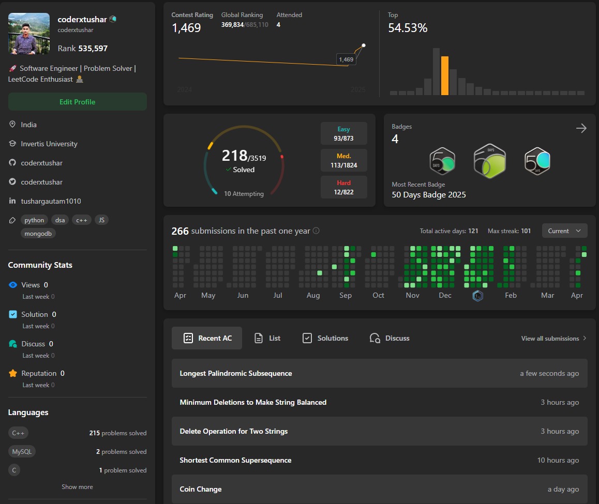The width and height of the screenshot is (599, 504).
Task: Click the GitHub icon beside coderxtushar
Action: click(12, 163)
